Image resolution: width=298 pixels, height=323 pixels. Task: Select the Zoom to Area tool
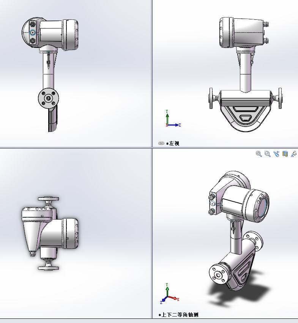[267, 154]
